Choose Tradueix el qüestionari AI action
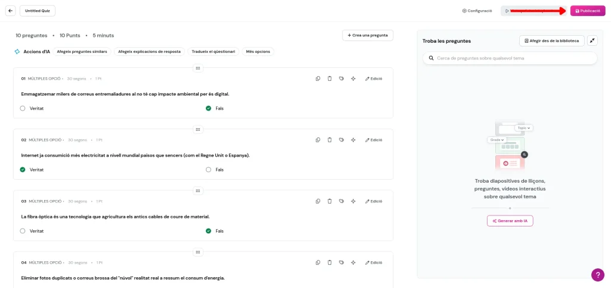Viewport: 611px width, 288px height. coord(213,52)
